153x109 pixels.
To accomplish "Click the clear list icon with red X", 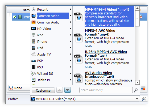I will click(143, 88).
